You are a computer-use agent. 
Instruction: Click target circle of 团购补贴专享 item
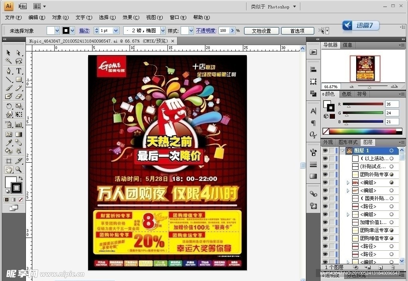(391, 175)
